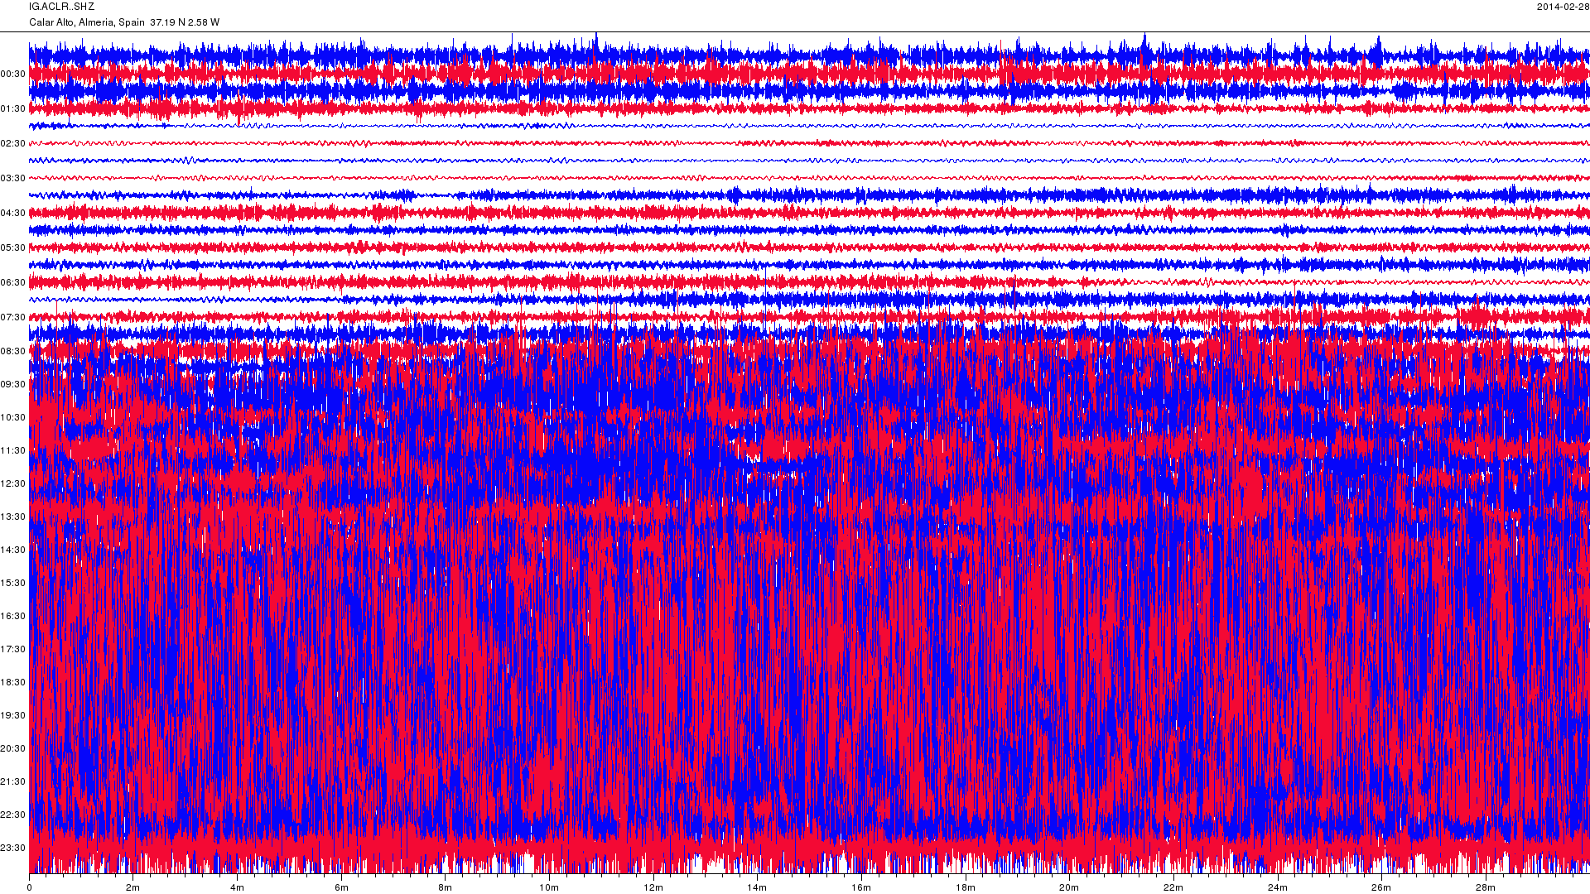Select the 08:30 time label

tap(13, 352)
